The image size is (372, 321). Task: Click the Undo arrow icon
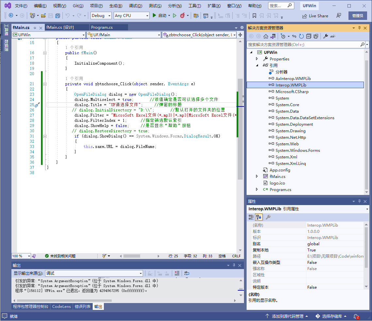68,16
